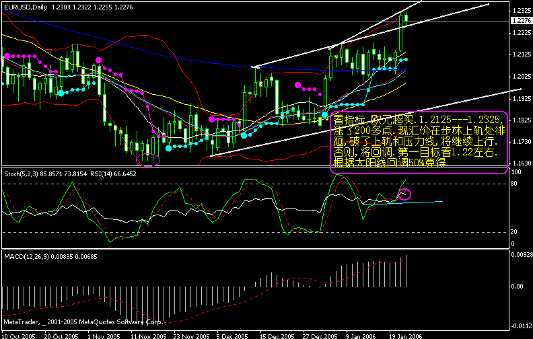Click the 1.2325 price axis label
533x339 pixels.
pos(522,11)
